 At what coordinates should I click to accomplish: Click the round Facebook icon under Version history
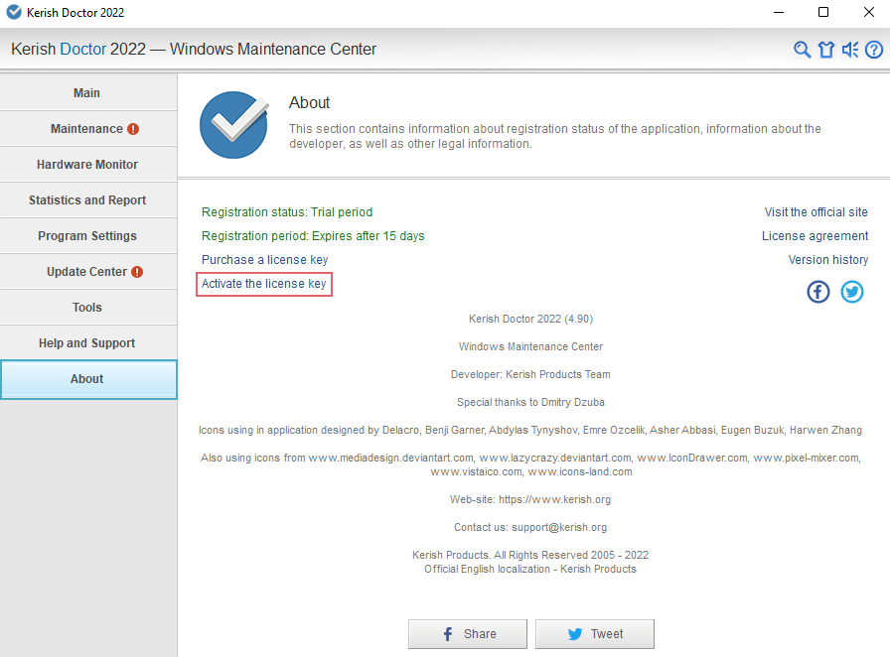(817, 292)
